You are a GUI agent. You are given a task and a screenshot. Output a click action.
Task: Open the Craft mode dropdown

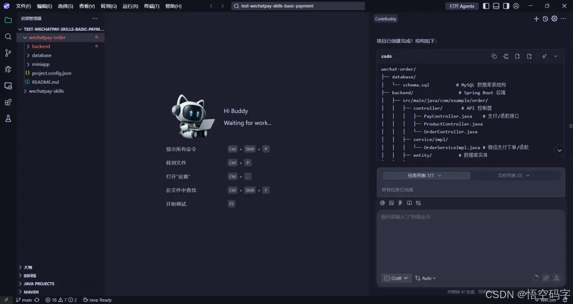click(396, 278)
